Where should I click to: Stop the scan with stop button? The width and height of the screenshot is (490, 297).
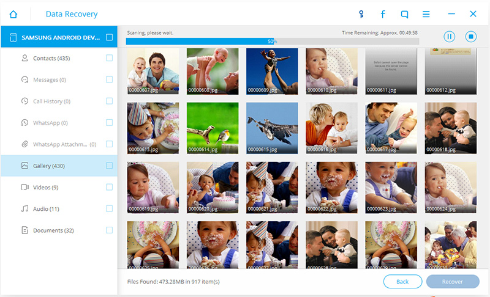click(470, 37)
